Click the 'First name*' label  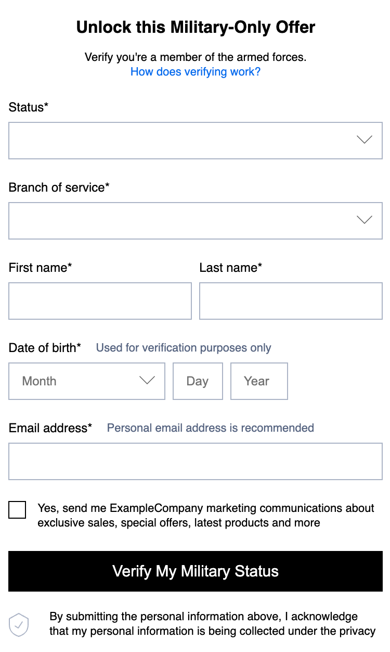(41, 268)
